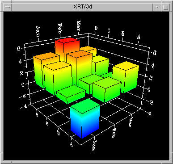
Task: Select the 6 value on the left axis
Action: [x=19, y=48]
